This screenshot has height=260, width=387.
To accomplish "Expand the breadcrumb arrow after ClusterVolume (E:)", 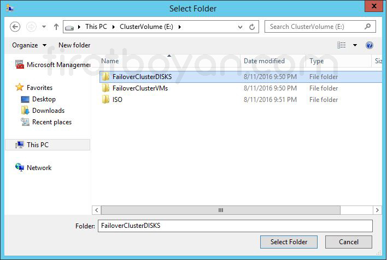I will tap(180, 27).
